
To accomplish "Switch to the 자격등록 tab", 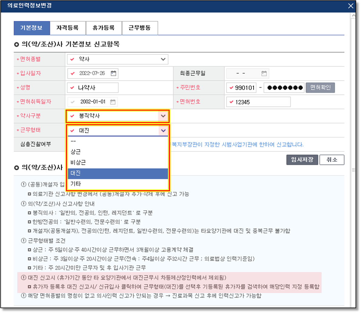I will click(68, 28).
